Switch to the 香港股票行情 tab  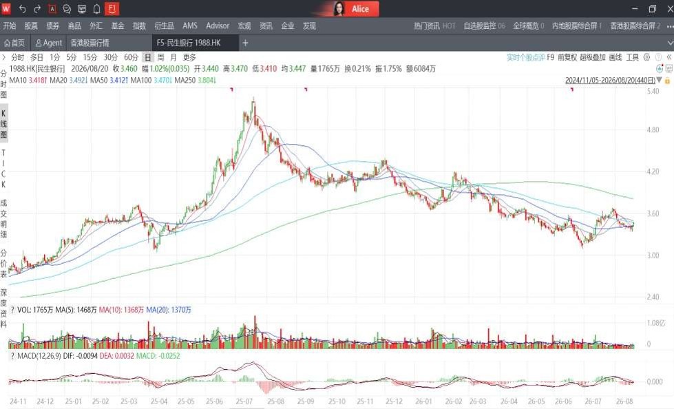pos(89,43)
